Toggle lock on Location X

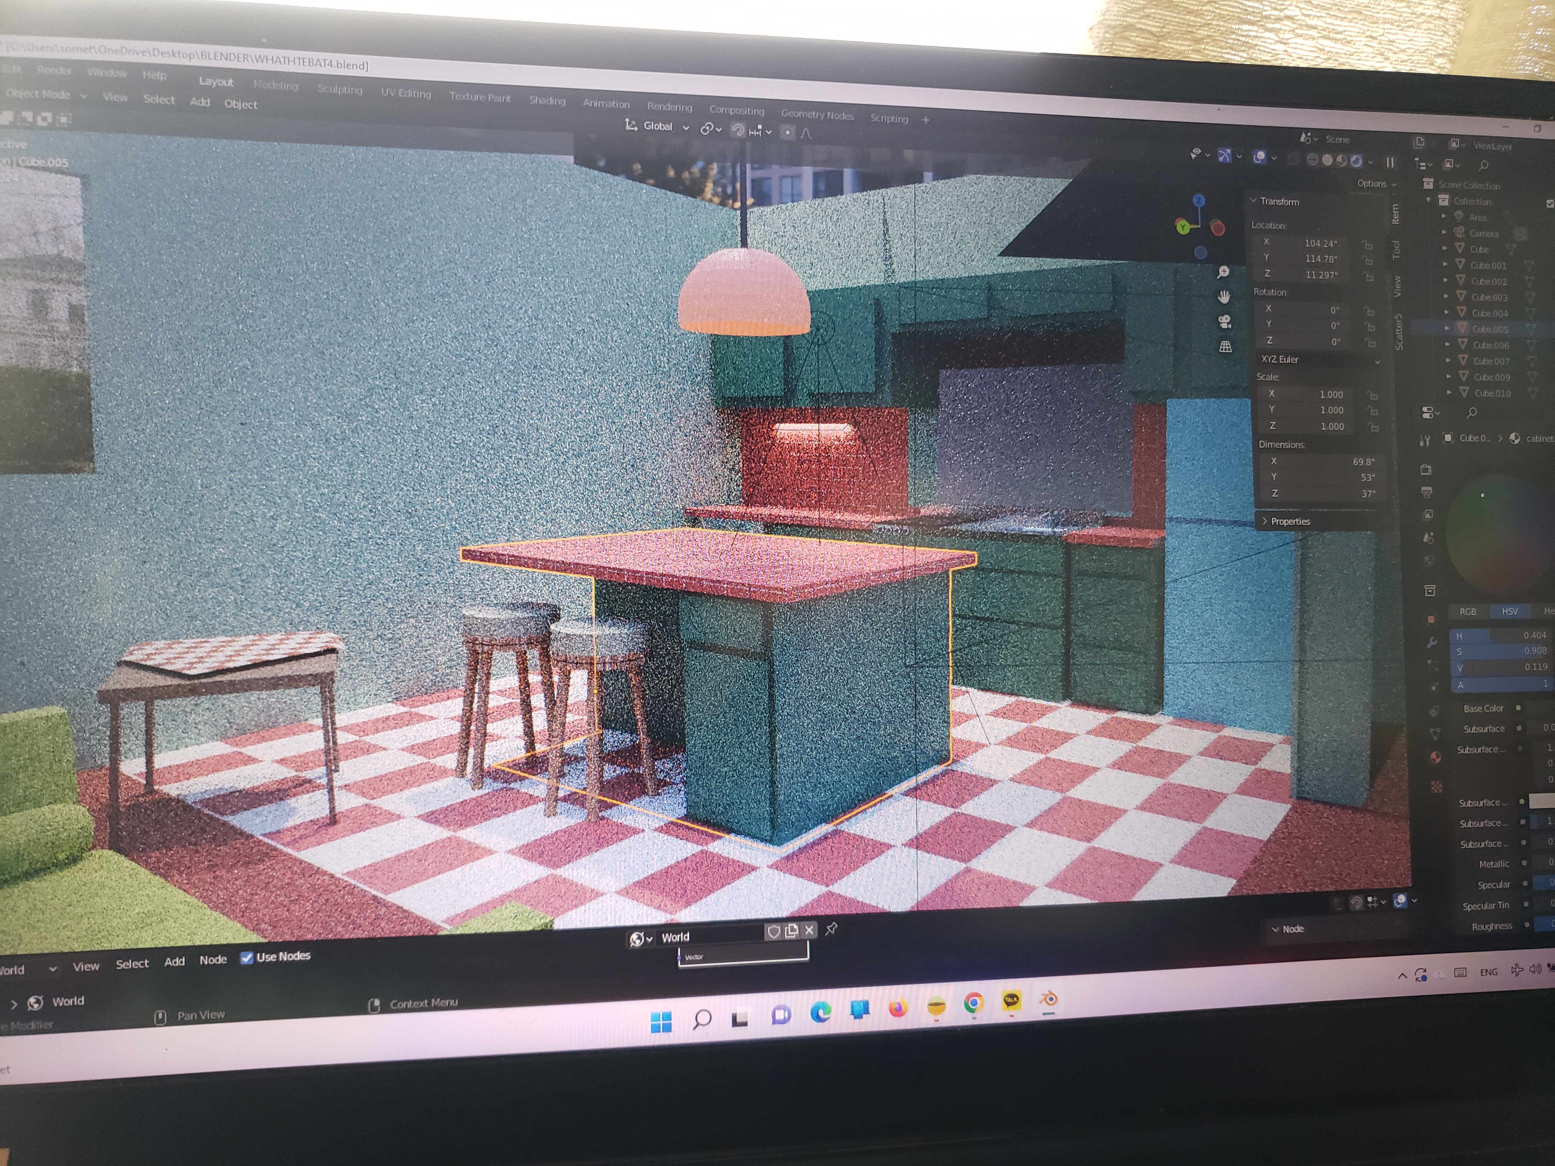click(x=1367, y=244)
